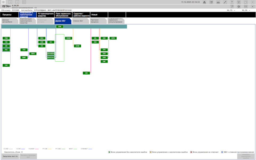The width and height of the screenshot is (256, 160).
Task: Select the KOMBI control unit block
Action: pyautogui.click(x=69, y=38)
